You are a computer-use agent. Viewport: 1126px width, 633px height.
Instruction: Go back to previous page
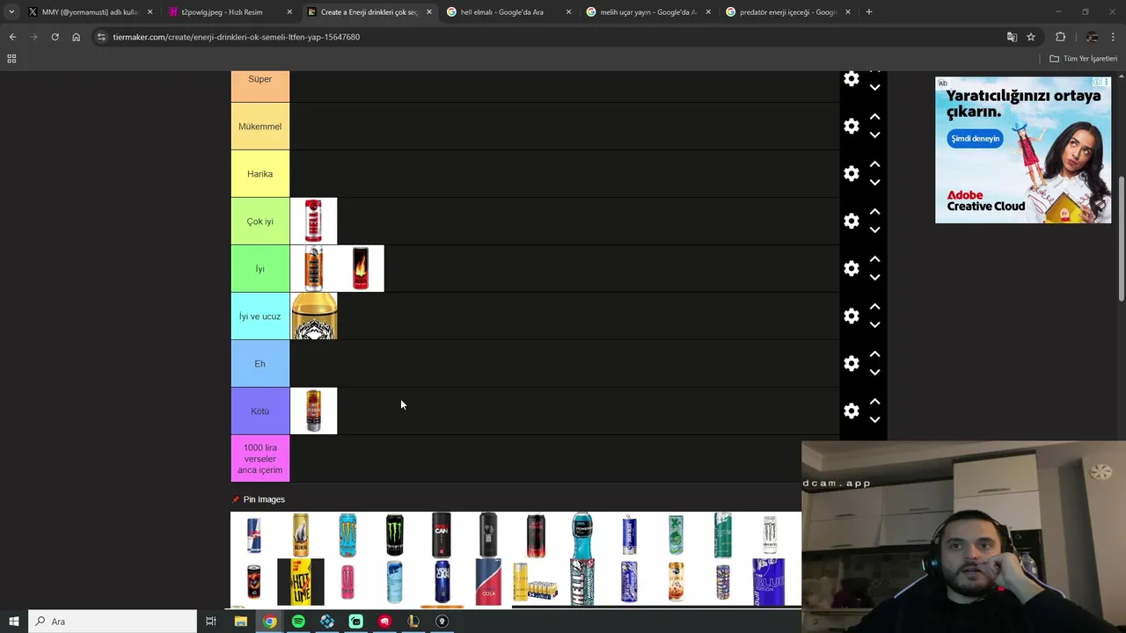[12, 37]
